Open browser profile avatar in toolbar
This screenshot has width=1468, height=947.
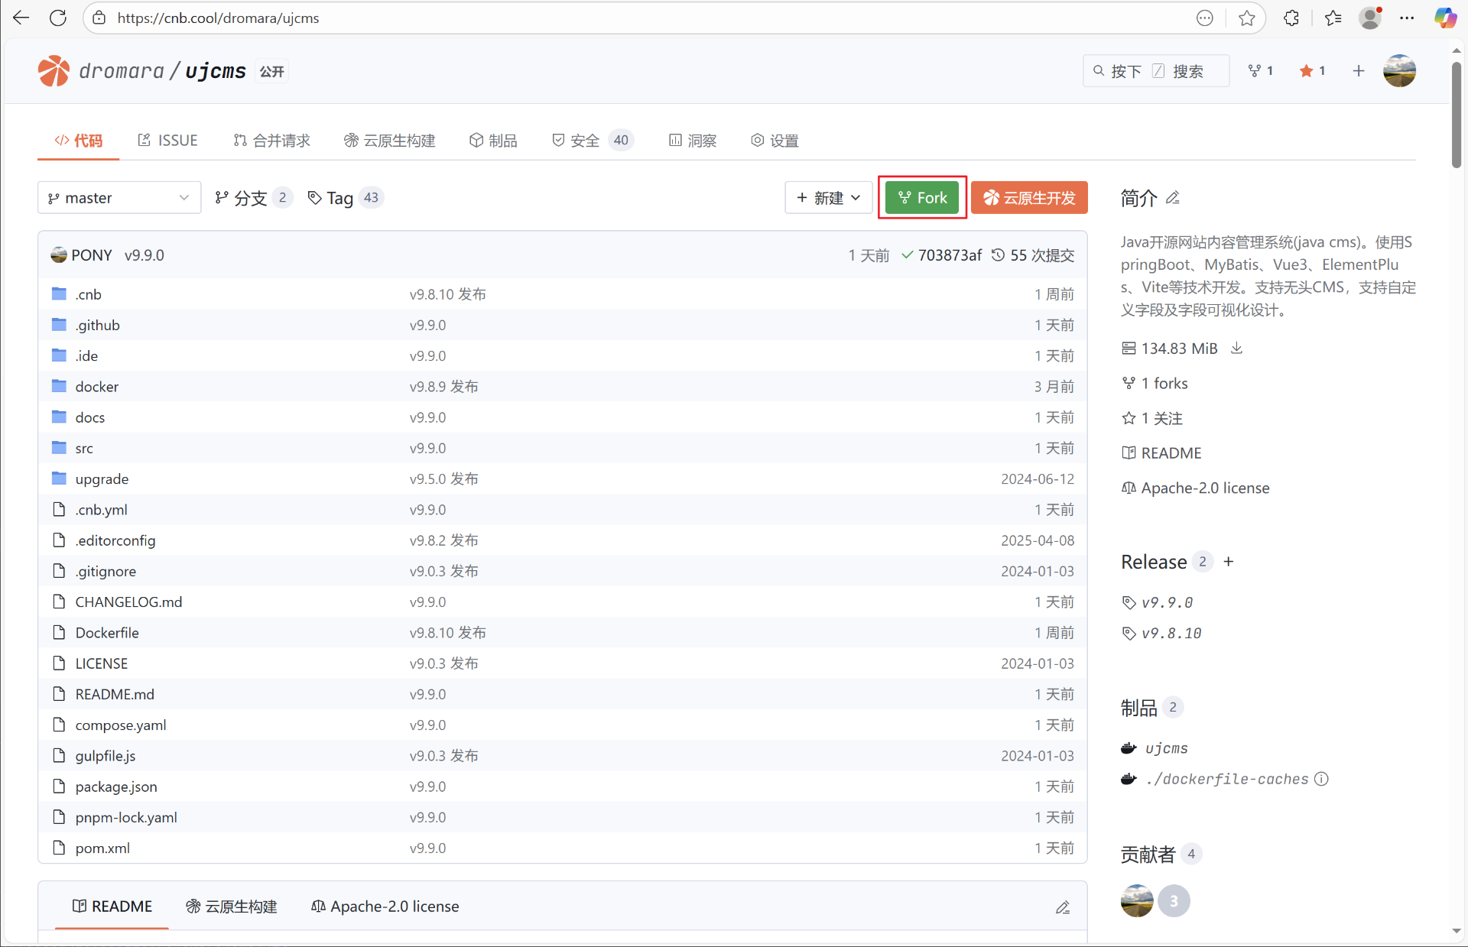tap(1371, 18)
